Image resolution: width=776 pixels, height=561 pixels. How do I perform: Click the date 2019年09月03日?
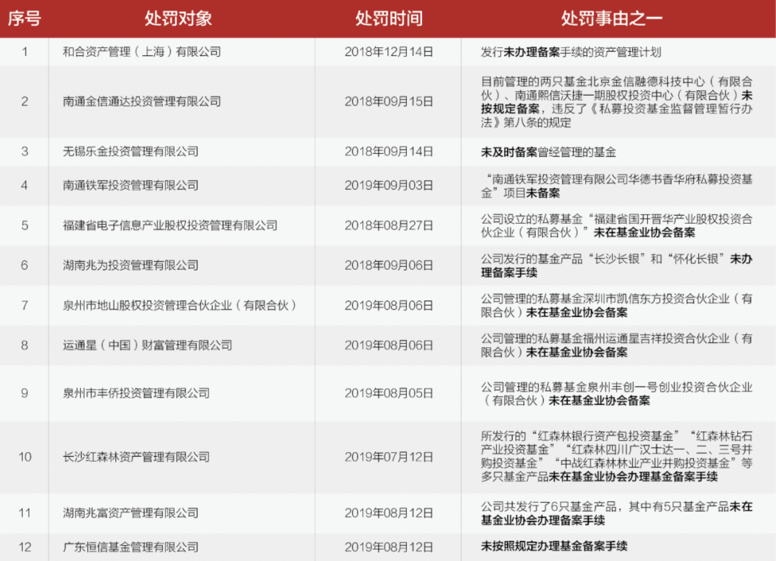[x=388, y=185]
